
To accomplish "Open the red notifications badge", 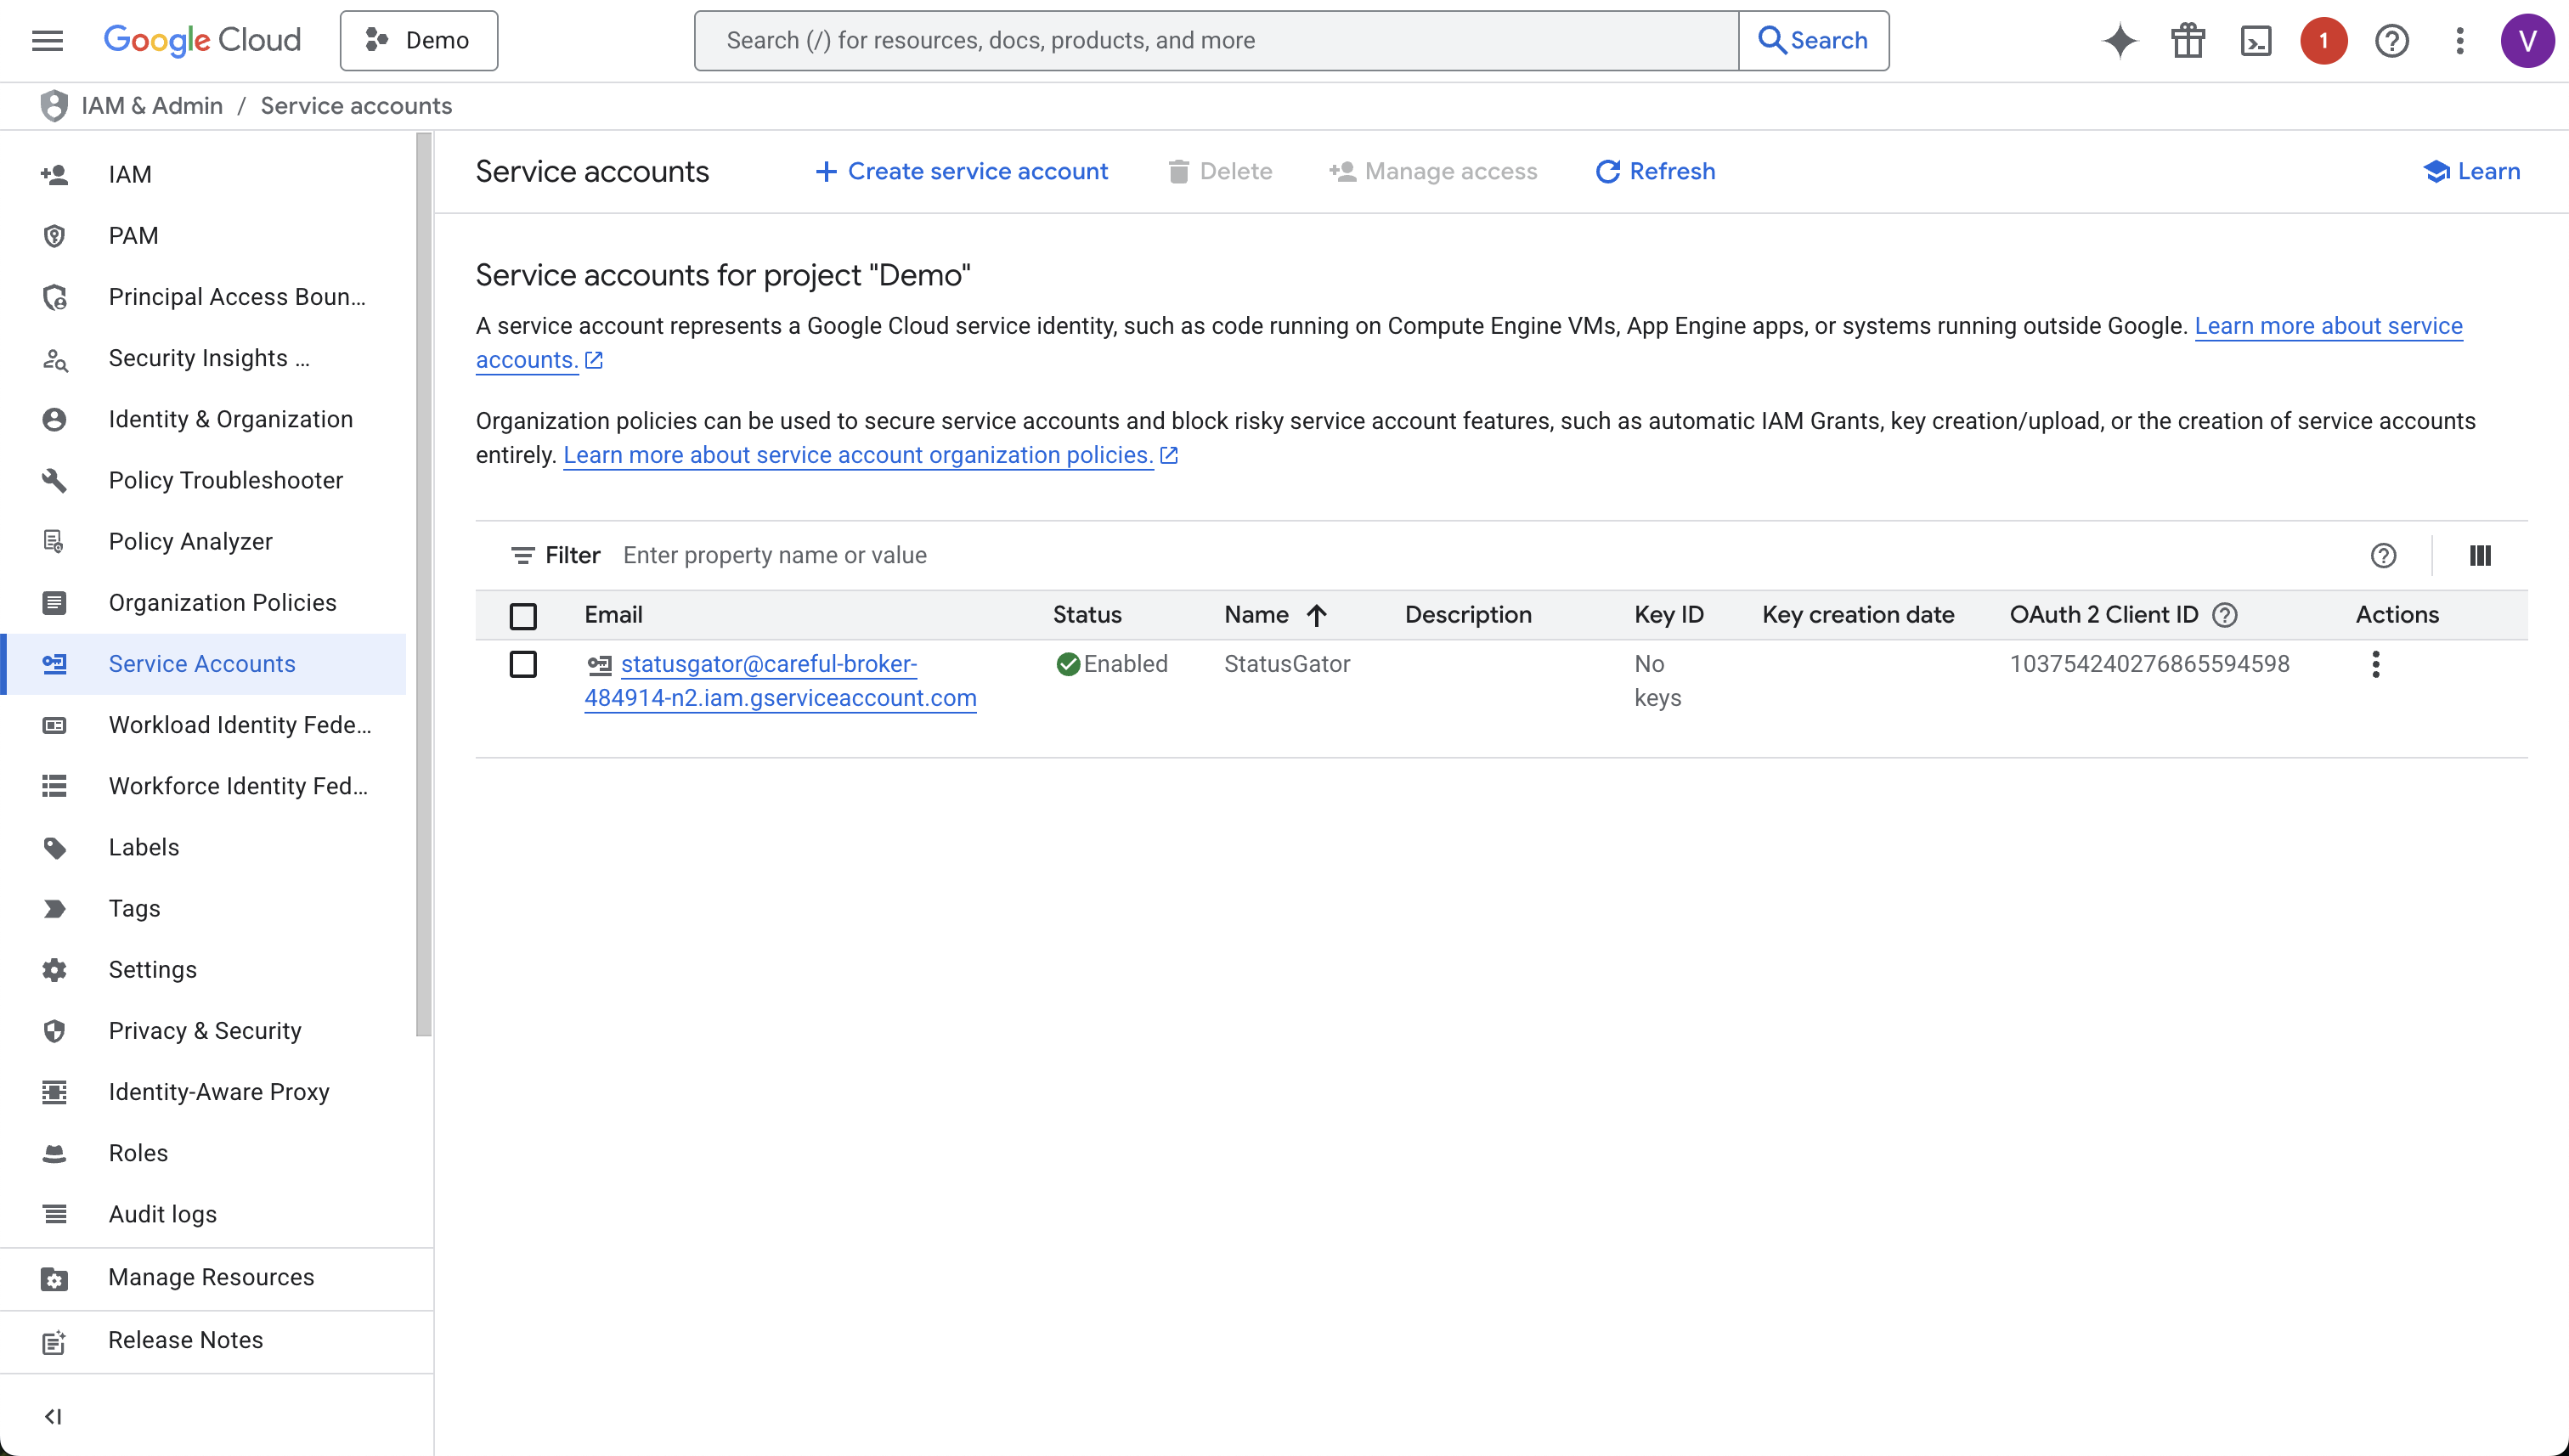I will [2323, 41].
